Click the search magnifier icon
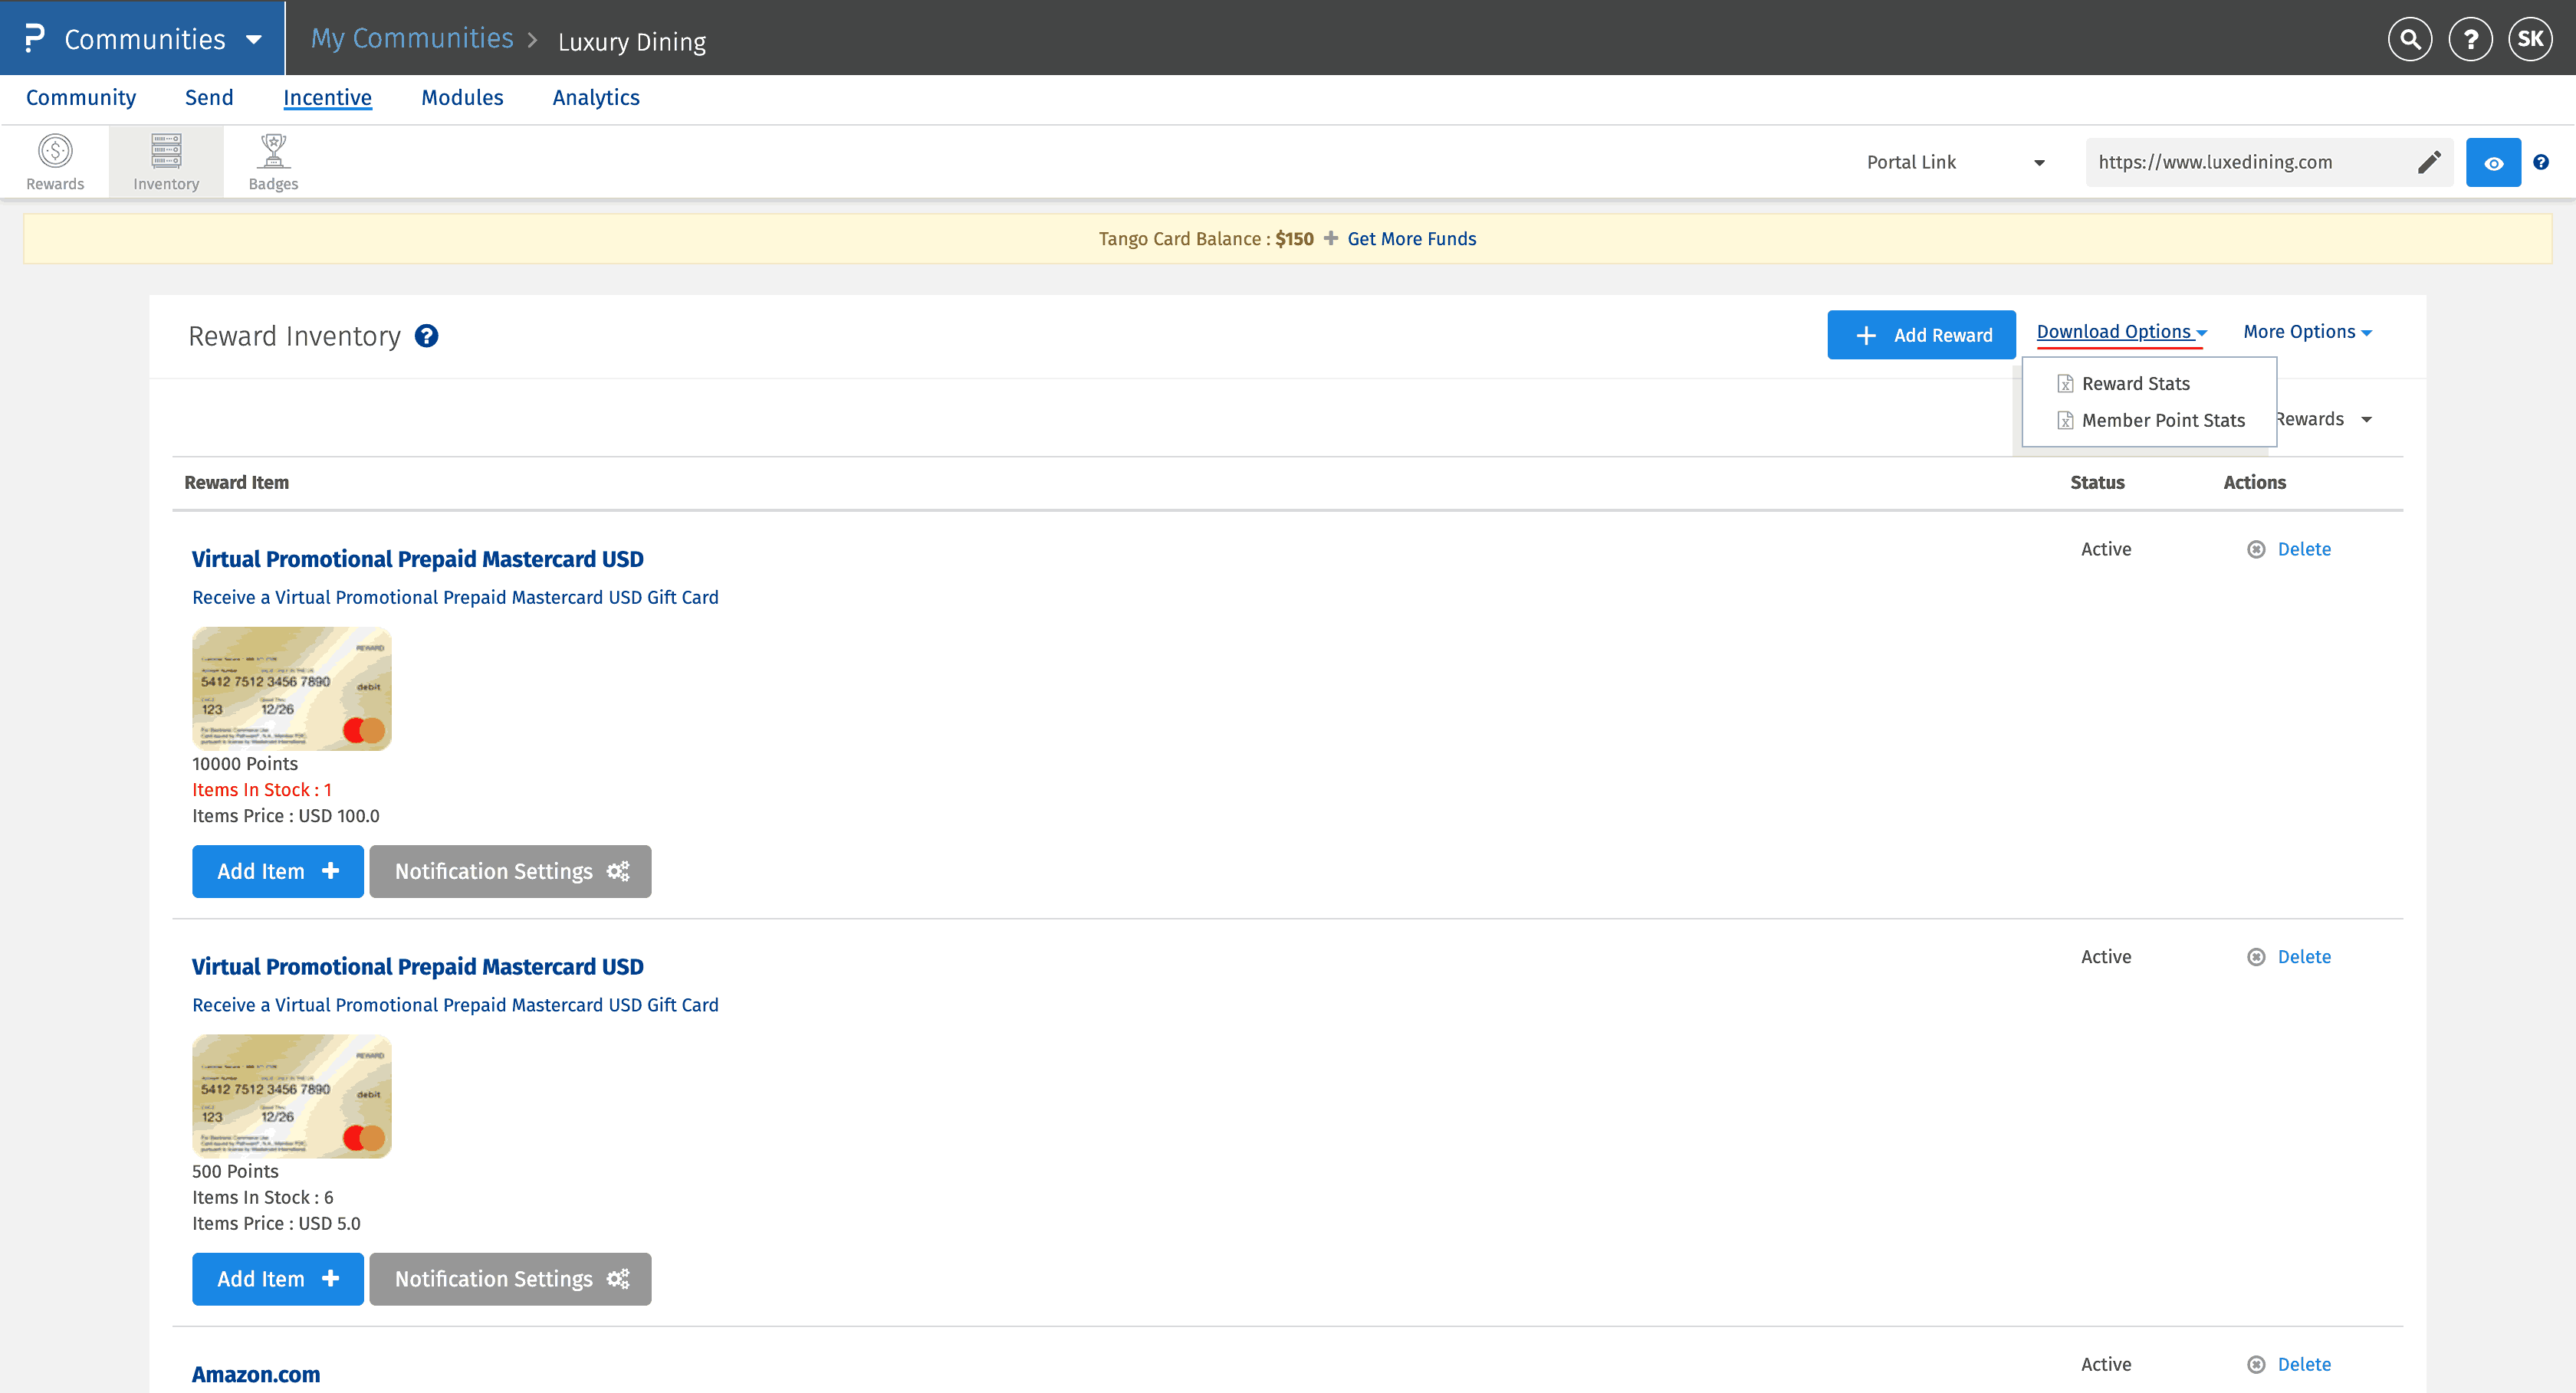This screenshot has height=1393, width=2576. 2410,39
